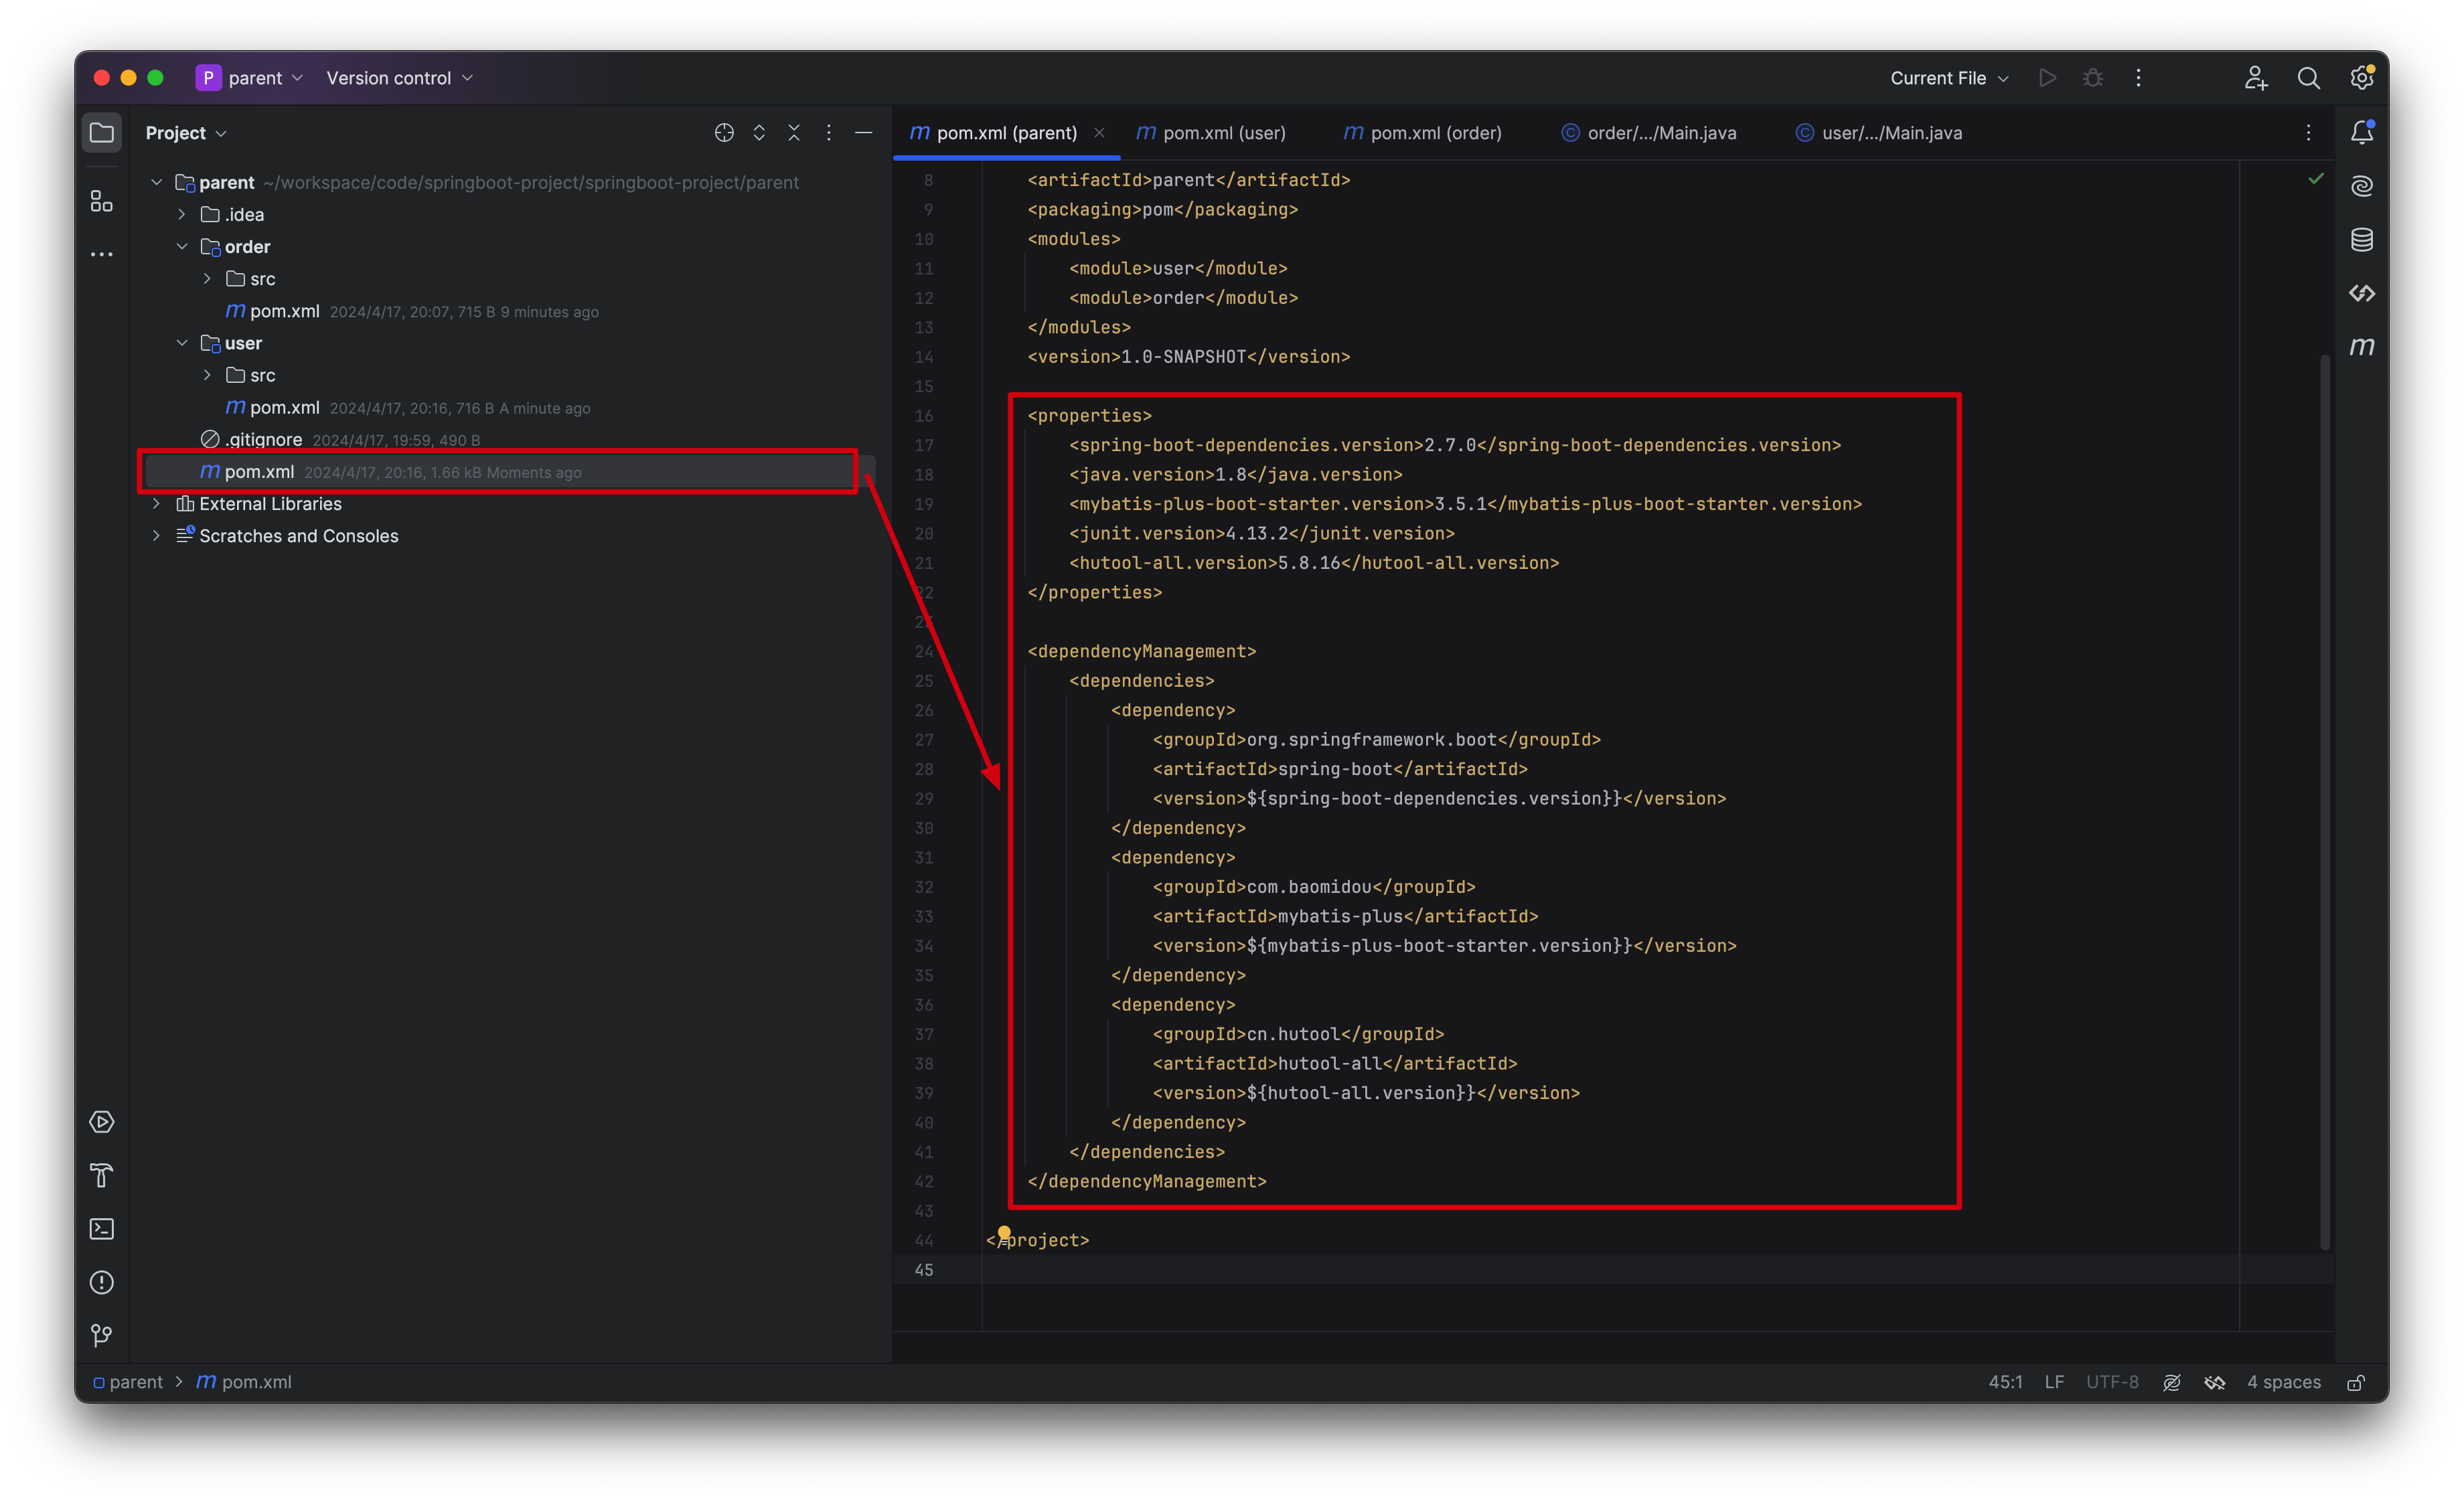Open Database tool window icon
This screenshot has height=1502, width=2464.
coord(2362,240)
